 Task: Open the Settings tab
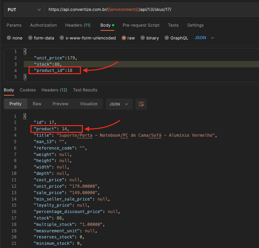tap(195, 25)
